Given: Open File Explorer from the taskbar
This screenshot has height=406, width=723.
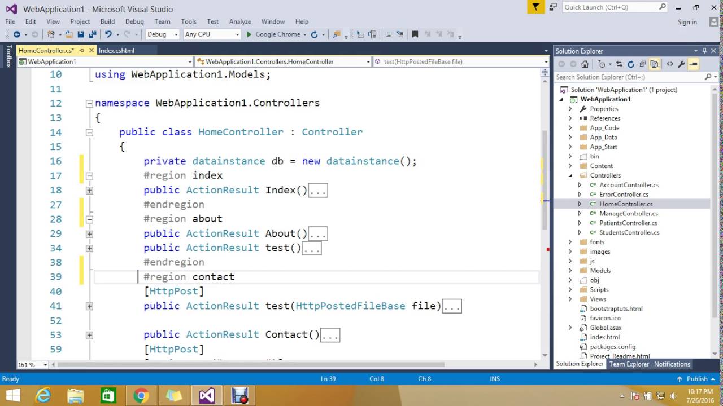Looking at the screenshot, I should click(76, 395).
